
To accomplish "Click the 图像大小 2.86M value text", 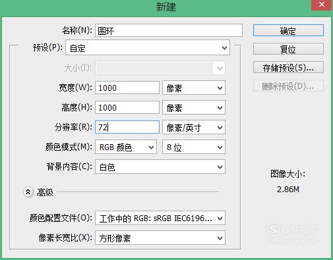I will [288, 190].
